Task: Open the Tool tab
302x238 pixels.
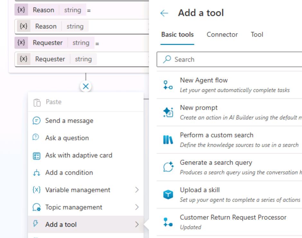Action: (257, 35)
